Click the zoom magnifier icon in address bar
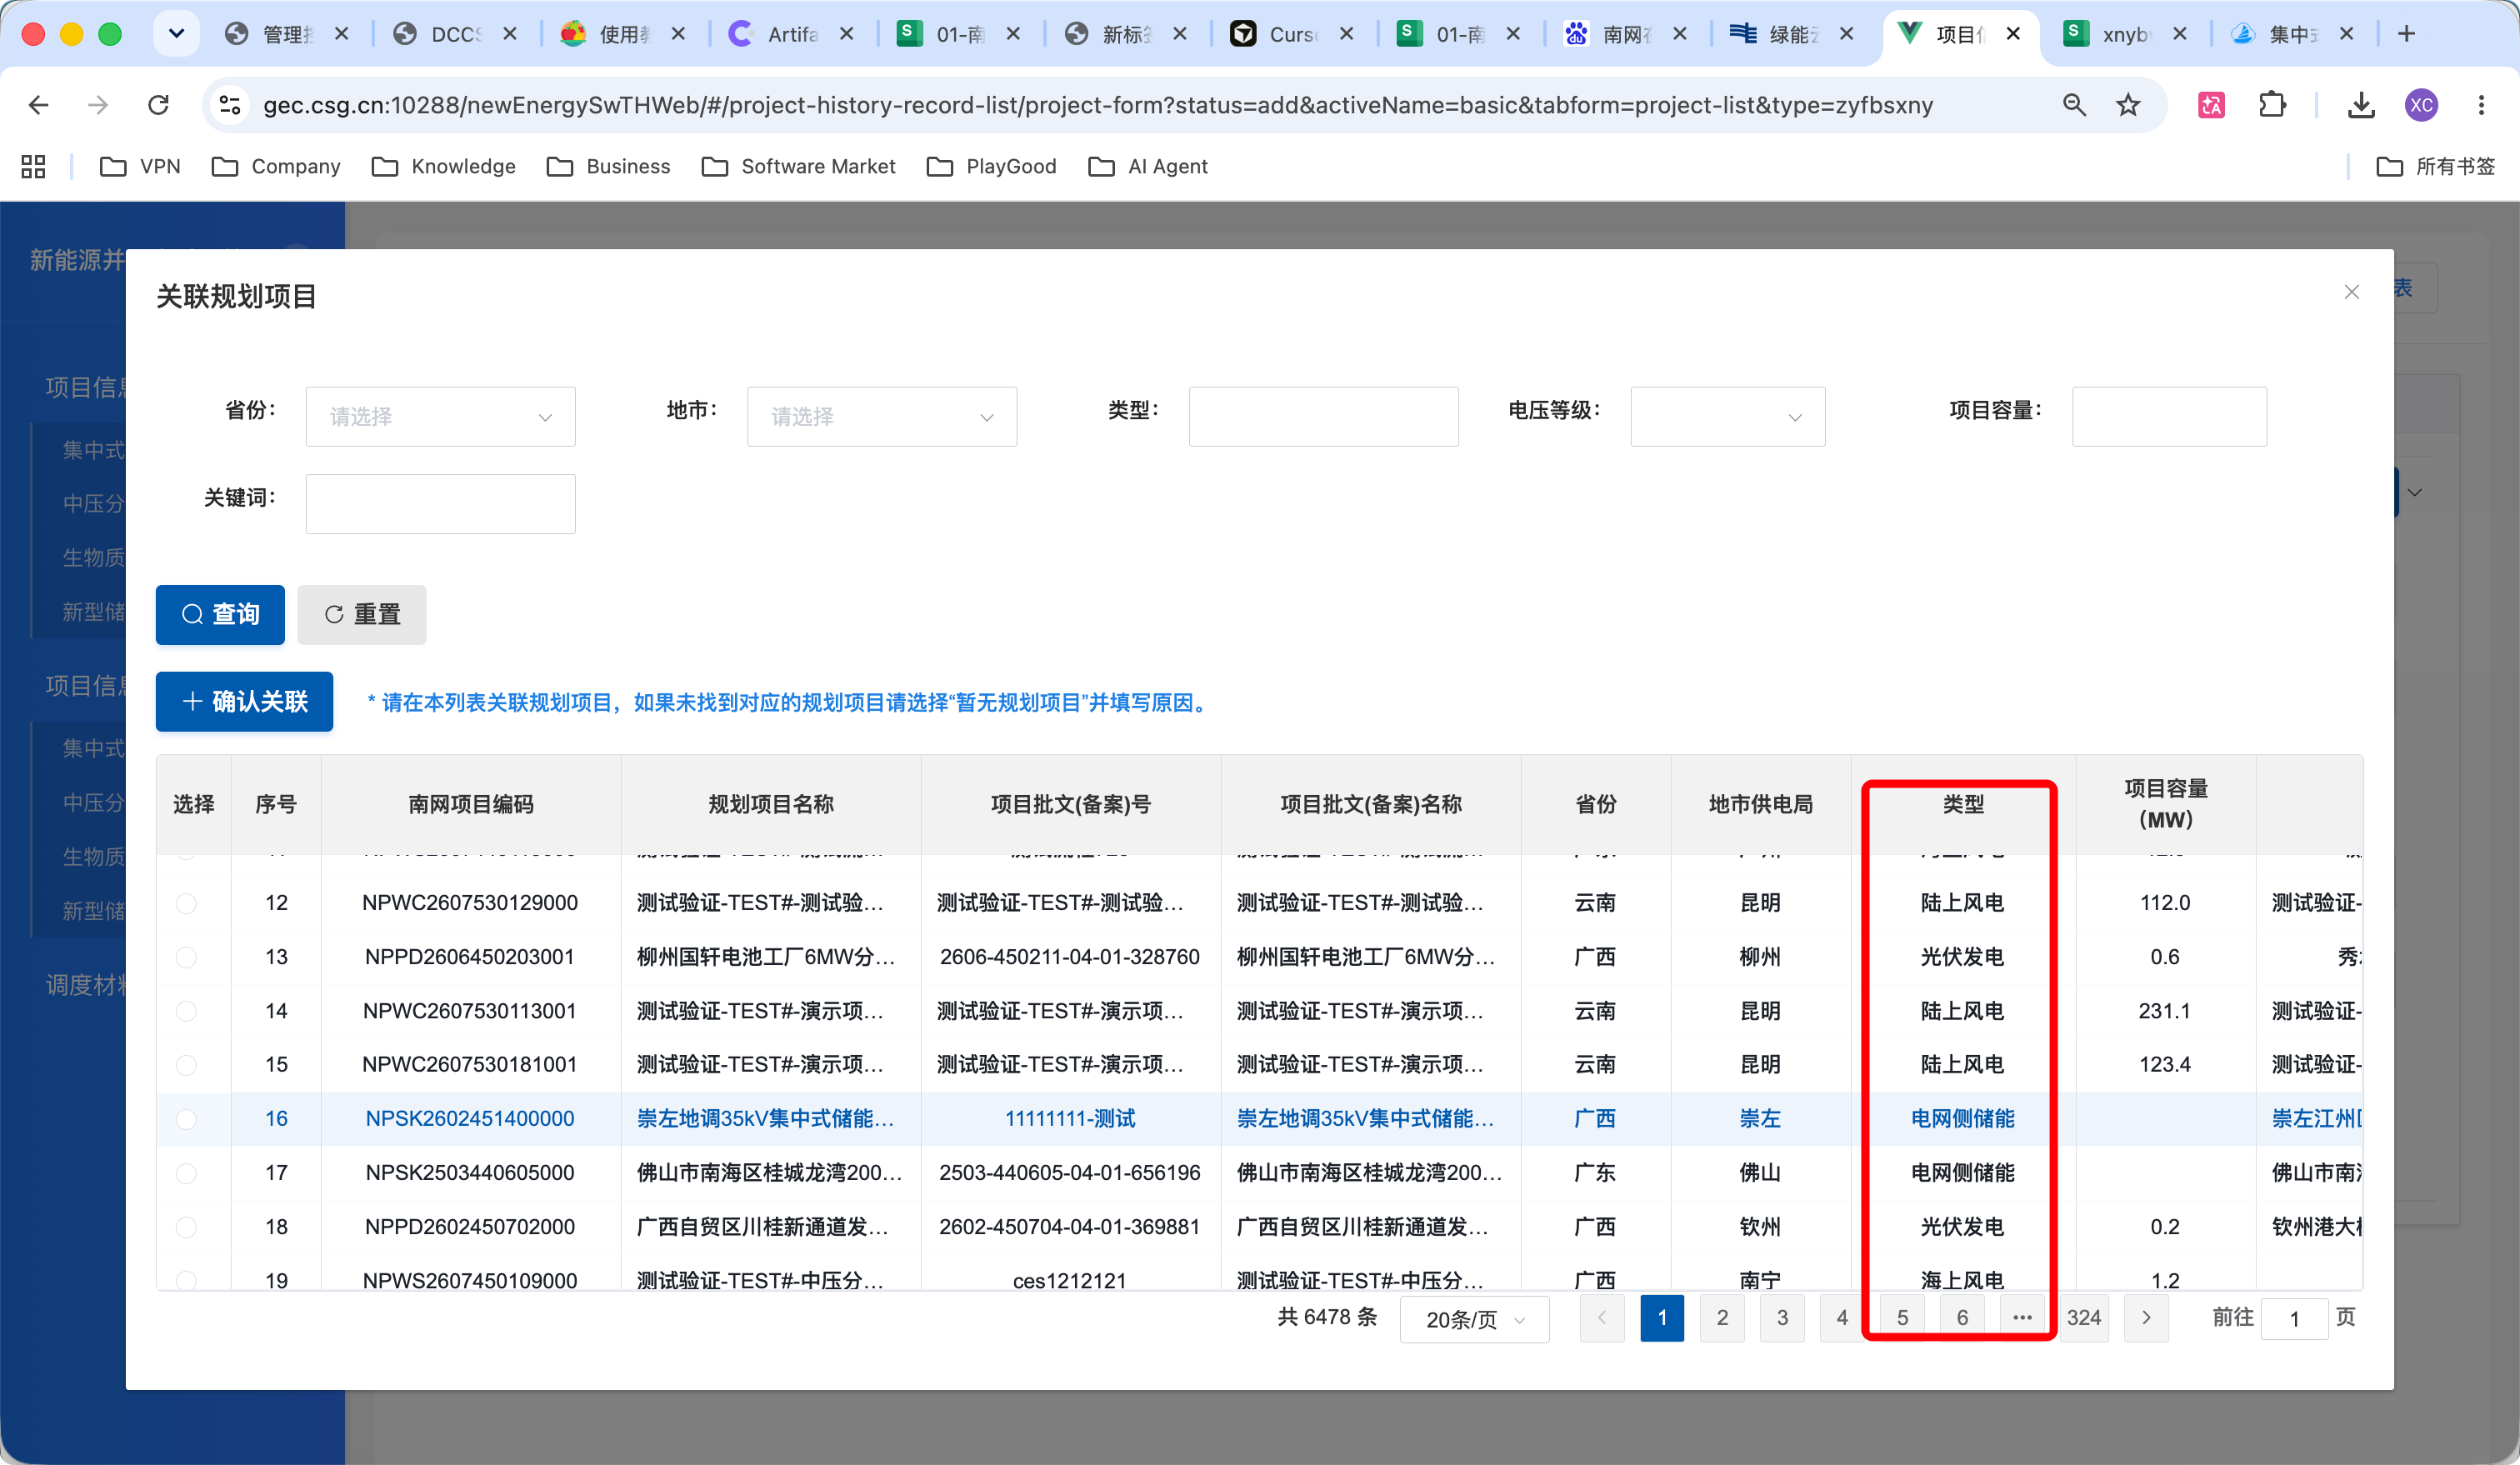Viewport: 2520px width, 1465px height. pyautogui.click(x=2074, y=105)
